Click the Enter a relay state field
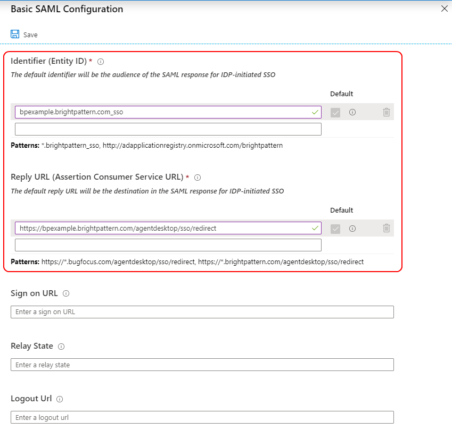 [202, 365]
